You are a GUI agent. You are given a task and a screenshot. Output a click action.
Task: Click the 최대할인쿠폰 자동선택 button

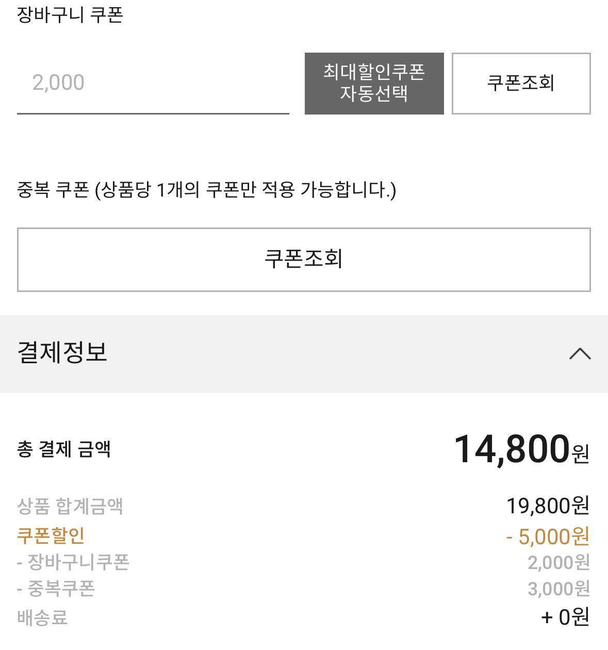[x=374, y=83]
